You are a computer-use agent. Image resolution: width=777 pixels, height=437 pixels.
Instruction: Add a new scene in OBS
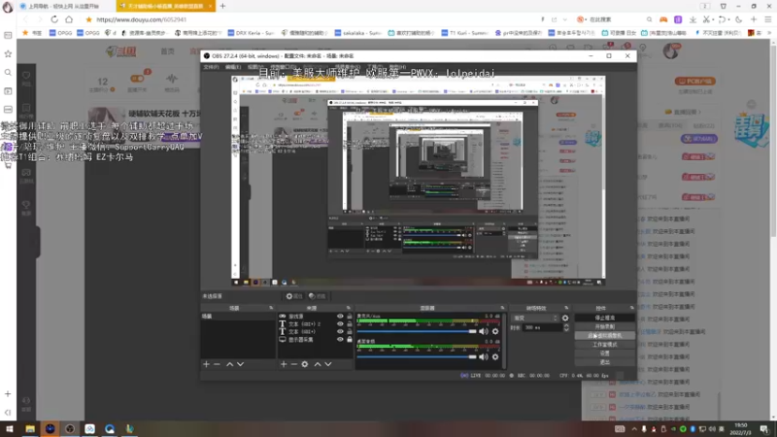pos(206,364)
